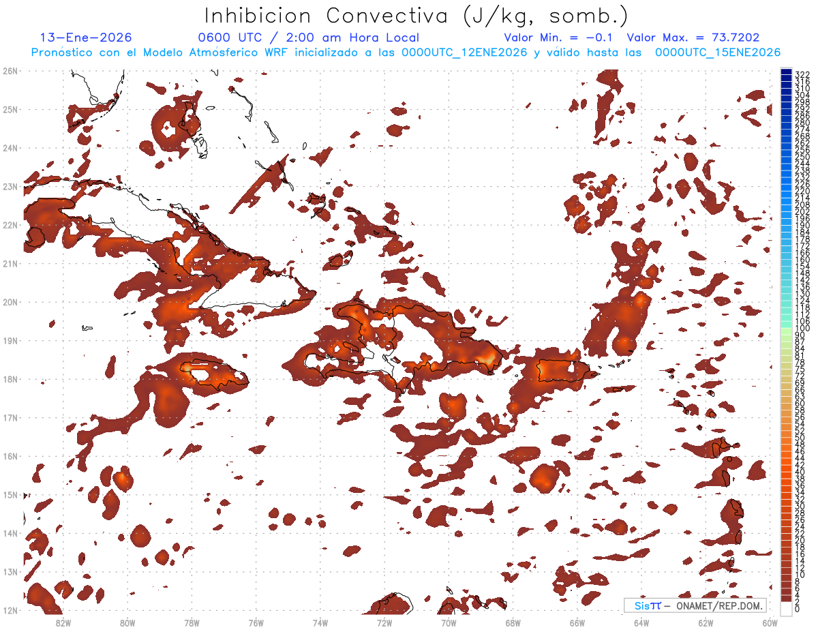
Task: Click the 74W longitude label
Action: point(320,622)
